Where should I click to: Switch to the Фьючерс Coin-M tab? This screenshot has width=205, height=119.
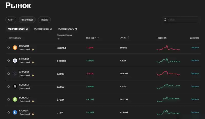[x=43, y=29]
